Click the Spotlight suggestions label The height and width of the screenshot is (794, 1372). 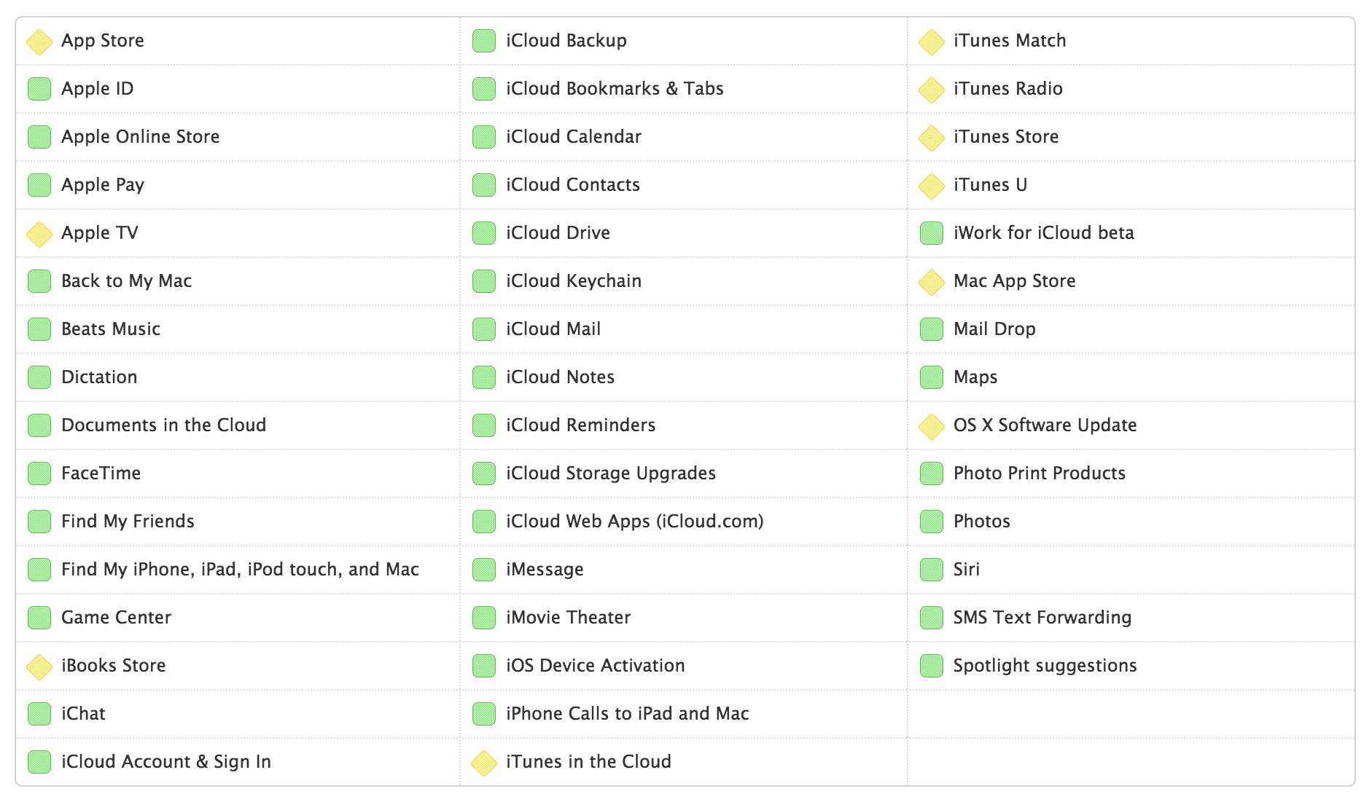coord(1045,666)
